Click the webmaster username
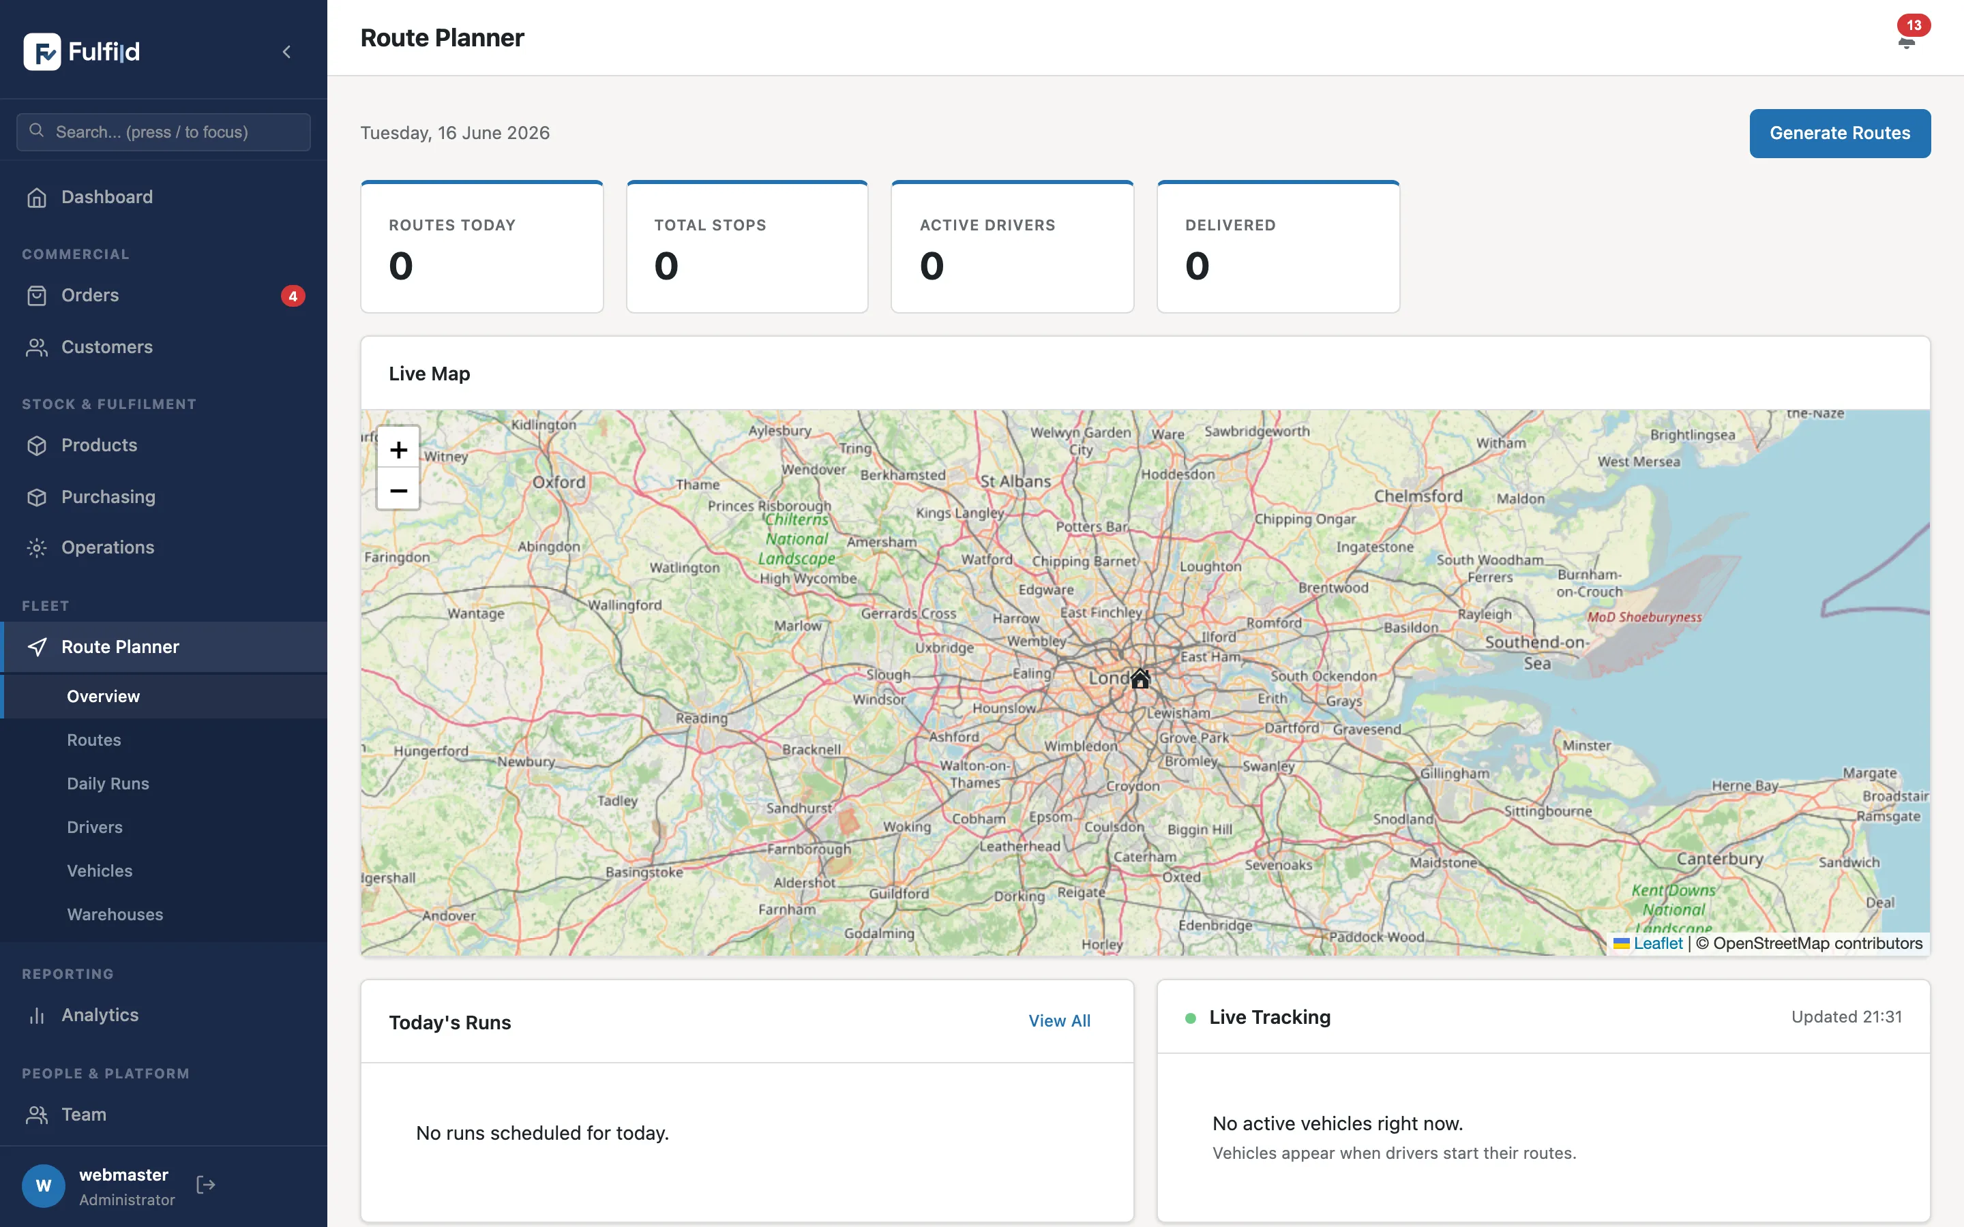 (123, 1175)
